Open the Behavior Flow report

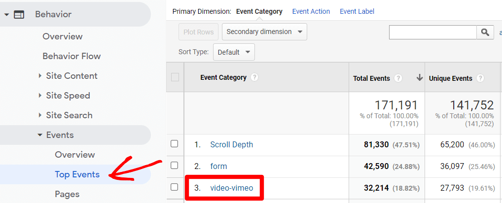coord(72,56)
